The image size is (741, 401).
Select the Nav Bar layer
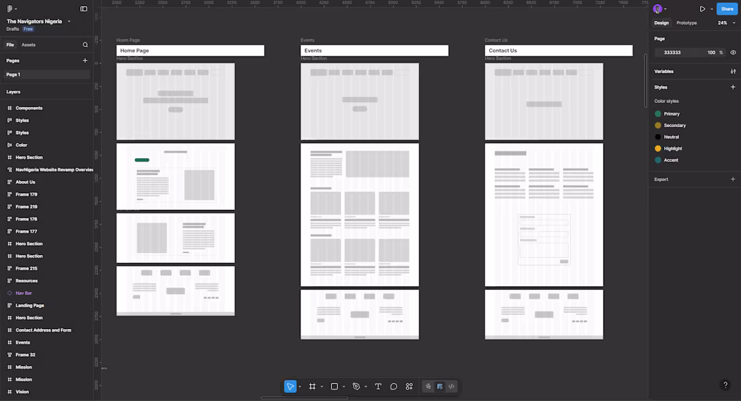point(24,293)
